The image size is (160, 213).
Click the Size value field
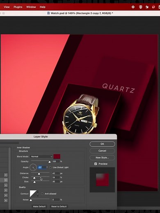[x=56, y=181]
